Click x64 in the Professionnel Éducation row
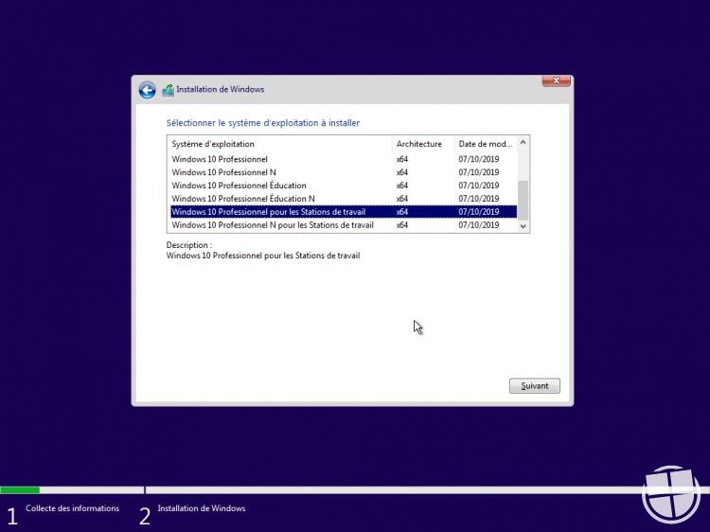The width and height of the screenshot is (710, 532). pyautogui.click(x=402, y=186)
